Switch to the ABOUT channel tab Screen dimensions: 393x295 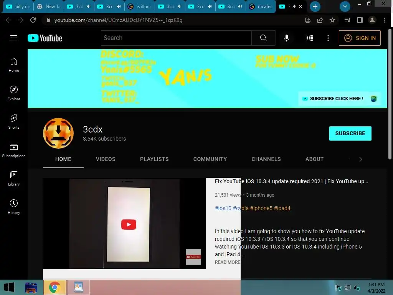coord(314,159)
